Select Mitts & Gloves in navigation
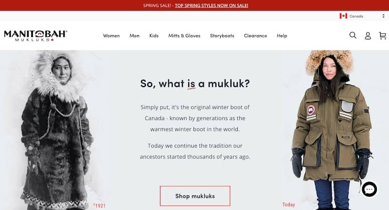Image resolution: width=389 pixels, height=210 pixels. point(184,35)
